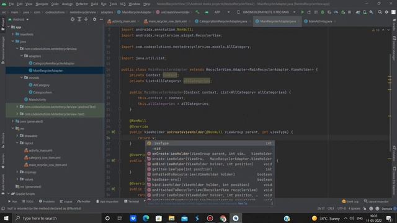Screen dimensions: 397x223
Task: Choose onCreateViewHolder suggestion in autocomplete popup
Action: [210, 154]
